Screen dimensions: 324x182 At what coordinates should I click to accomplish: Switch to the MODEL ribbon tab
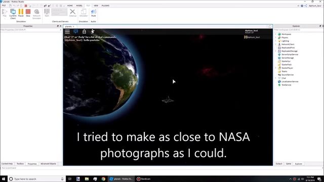tap(79, 6)
